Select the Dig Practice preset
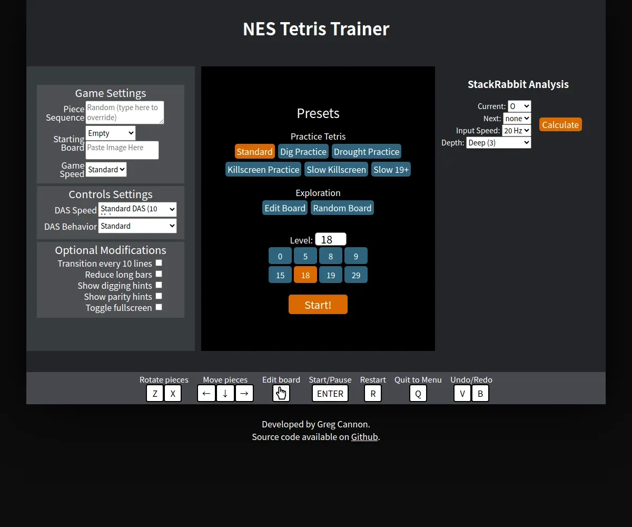 (303, 152)
